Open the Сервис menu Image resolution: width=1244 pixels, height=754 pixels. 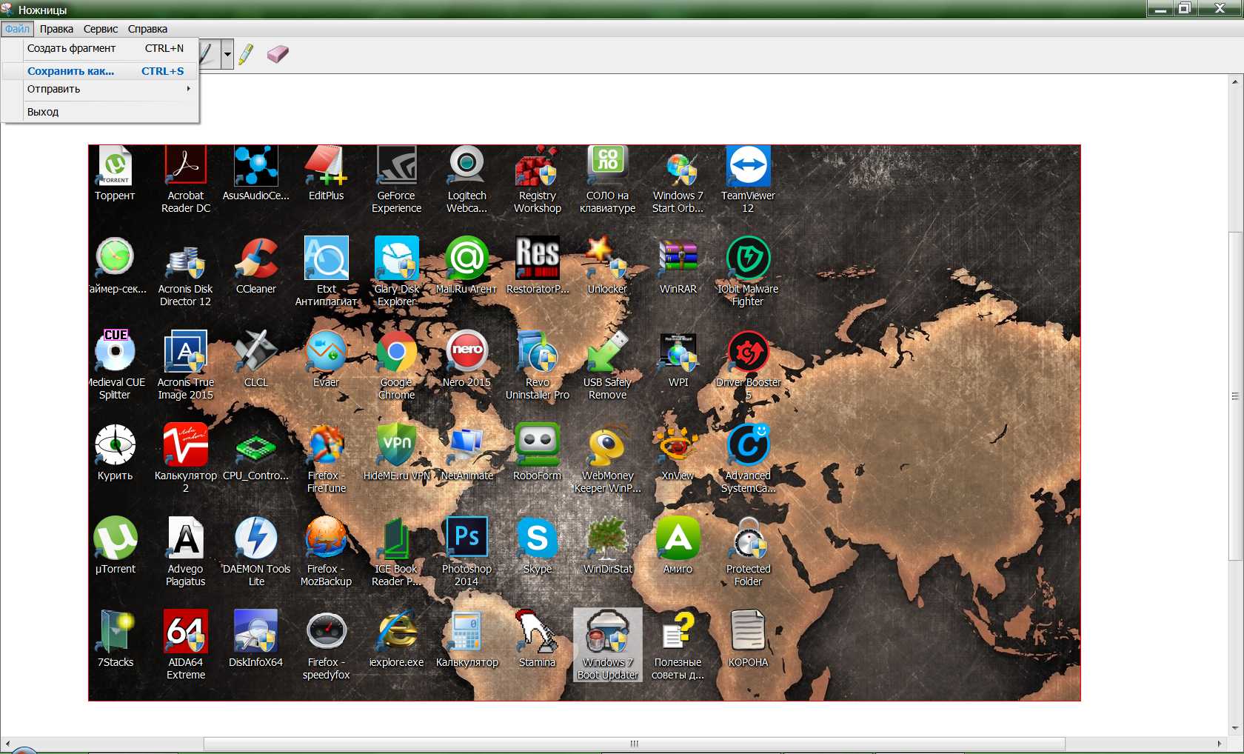[101, 29]
